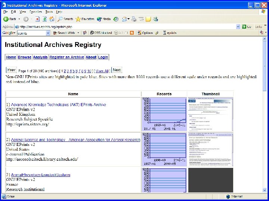Click the Login link
This screenshot has width=269, height=201.
pyautogui.click(x=103, y=57)
